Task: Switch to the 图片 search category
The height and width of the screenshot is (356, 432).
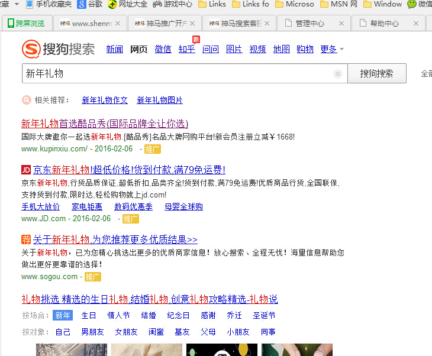Action: pyautogui.click(x=234, y=50)
